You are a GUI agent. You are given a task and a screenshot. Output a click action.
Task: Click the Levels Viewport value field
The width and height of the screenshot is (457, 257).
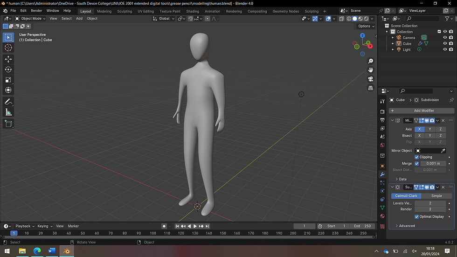tap(430, 203)
